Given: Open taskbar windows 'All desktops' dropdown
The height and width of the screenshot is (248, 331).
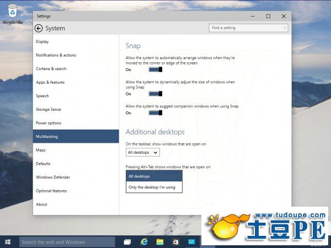Looking at the screenshot, I should [x=143, y=152].
